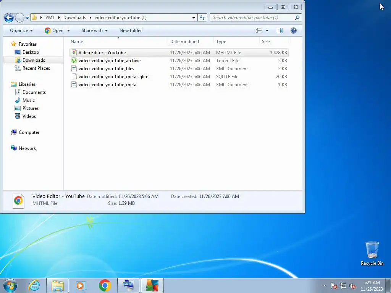Click the Forward navigation arrow

coord(19,18)
